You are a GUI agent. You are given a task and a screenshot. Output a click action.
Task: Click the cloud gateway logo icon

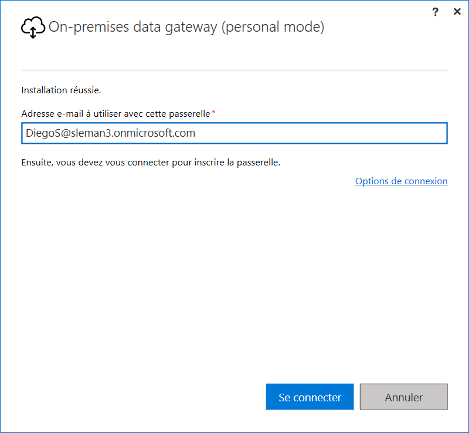click(x=33, y=27)
